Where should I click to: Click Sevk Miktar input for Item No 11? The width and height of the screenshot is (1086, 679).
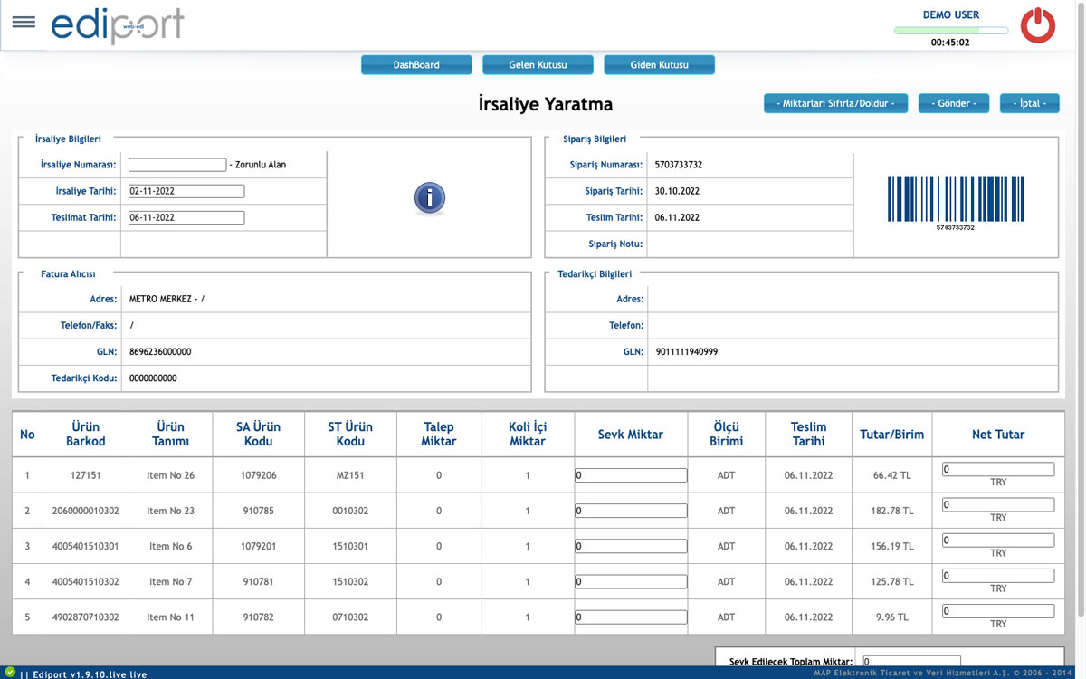pyautogui.click(x=631, y=617)
